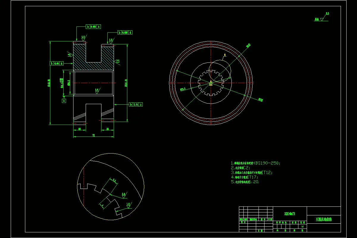Screen dimensions: 357x238
Task: Select note 1 mentioning HBS190-250
Action: [x=256, y=163]
